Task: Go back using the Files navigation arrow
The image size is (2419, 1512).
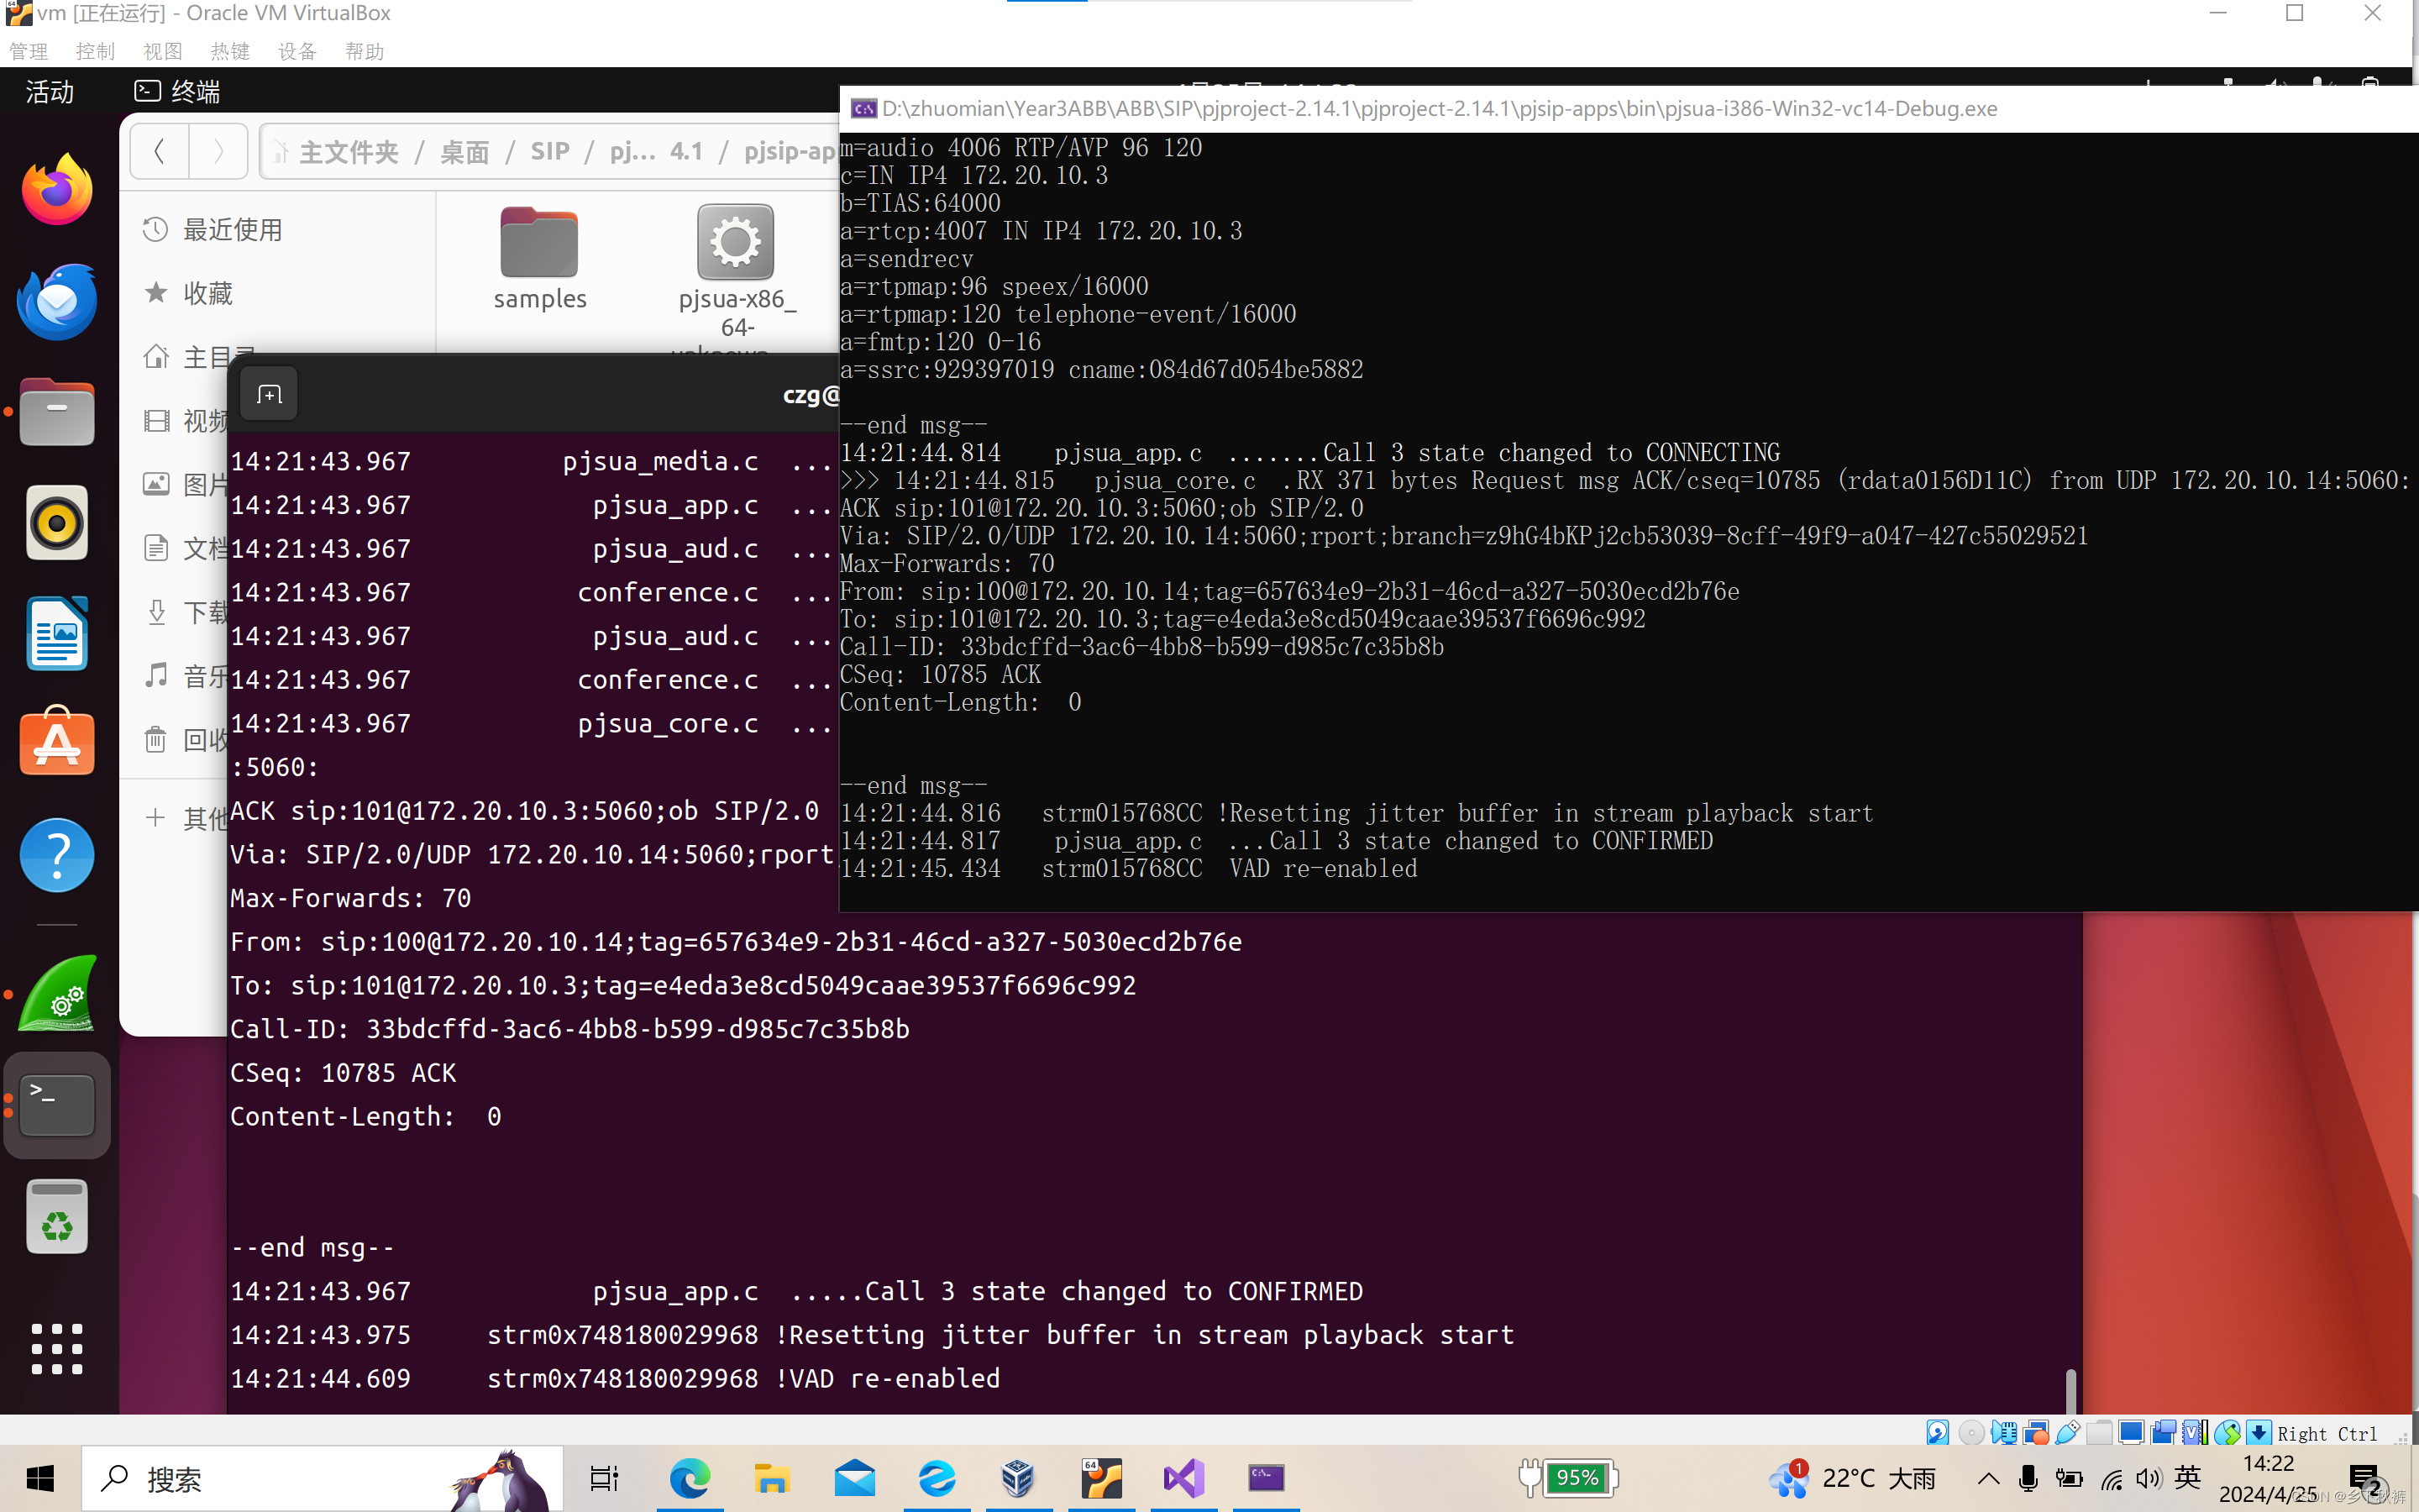Action: click(159, 151)
